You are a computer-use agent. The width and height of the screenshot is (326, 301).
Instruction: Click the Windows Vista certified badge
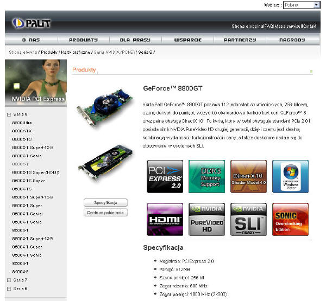click(290, 176)
